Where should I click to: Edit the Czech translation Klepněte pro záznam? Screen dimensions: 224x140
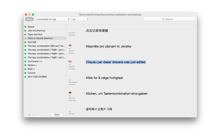point(109,46)
